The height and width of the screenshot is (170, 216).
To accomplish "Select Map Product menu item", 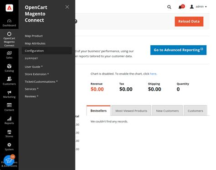I will coord(34,36).
